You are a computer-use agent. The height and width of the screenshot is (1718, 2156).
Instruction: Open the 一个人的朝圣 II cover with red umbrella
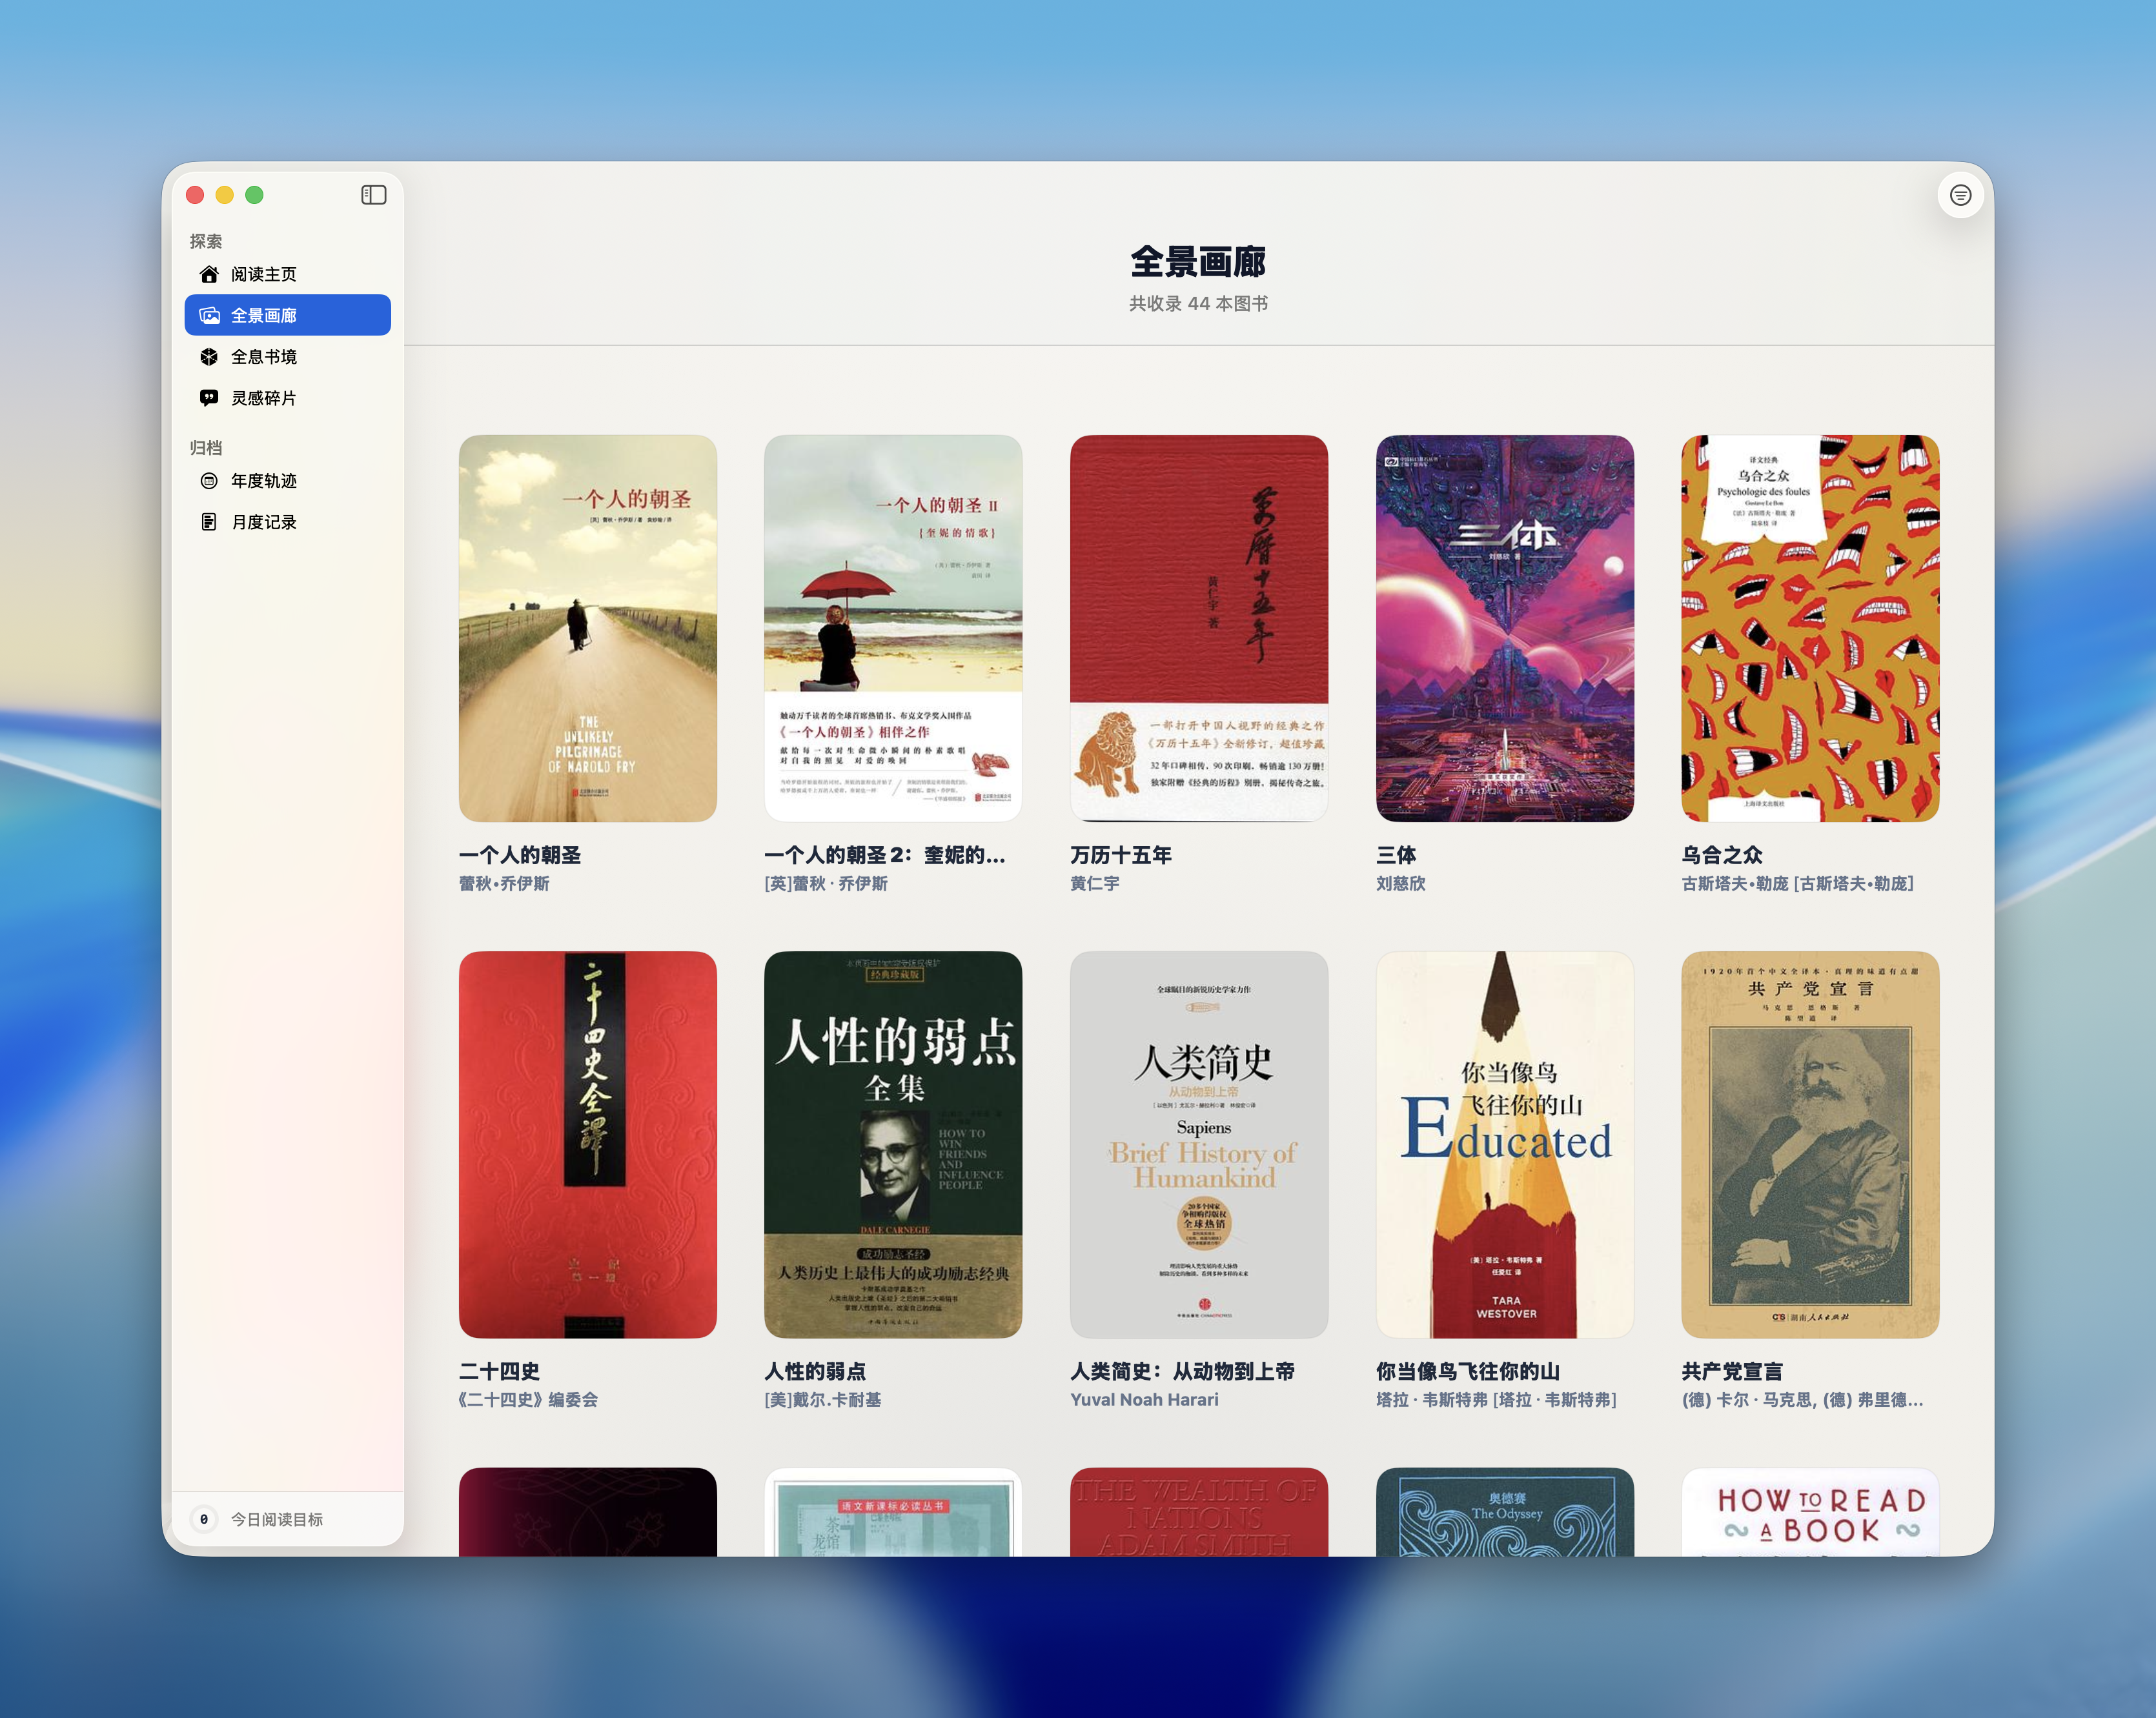click(893, 628)
